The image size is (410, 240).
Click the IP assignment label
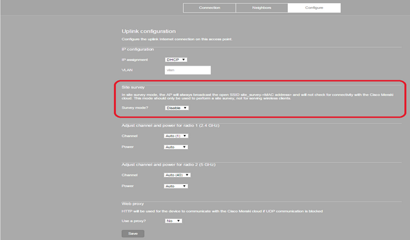[135, 60]
